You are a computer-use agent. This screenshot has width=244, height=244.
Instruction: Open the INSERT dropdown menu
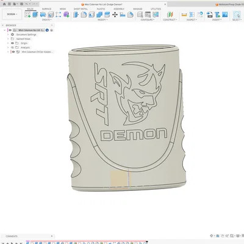[x=217, y=20]
